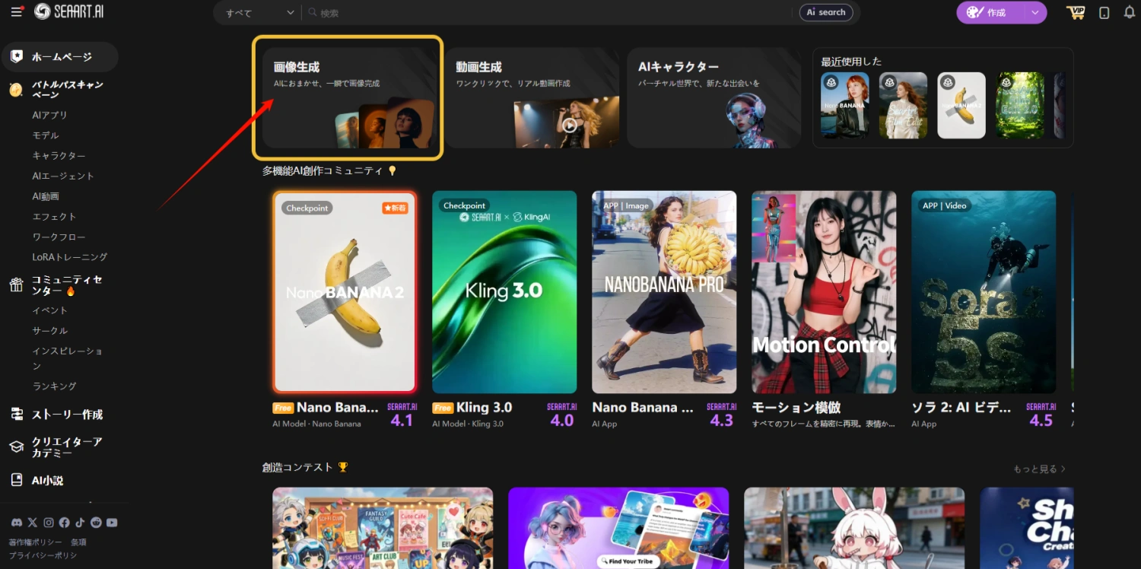Expand the arrow next to 作成 button
The image size is (1141, 569).
pos(1035,12)
